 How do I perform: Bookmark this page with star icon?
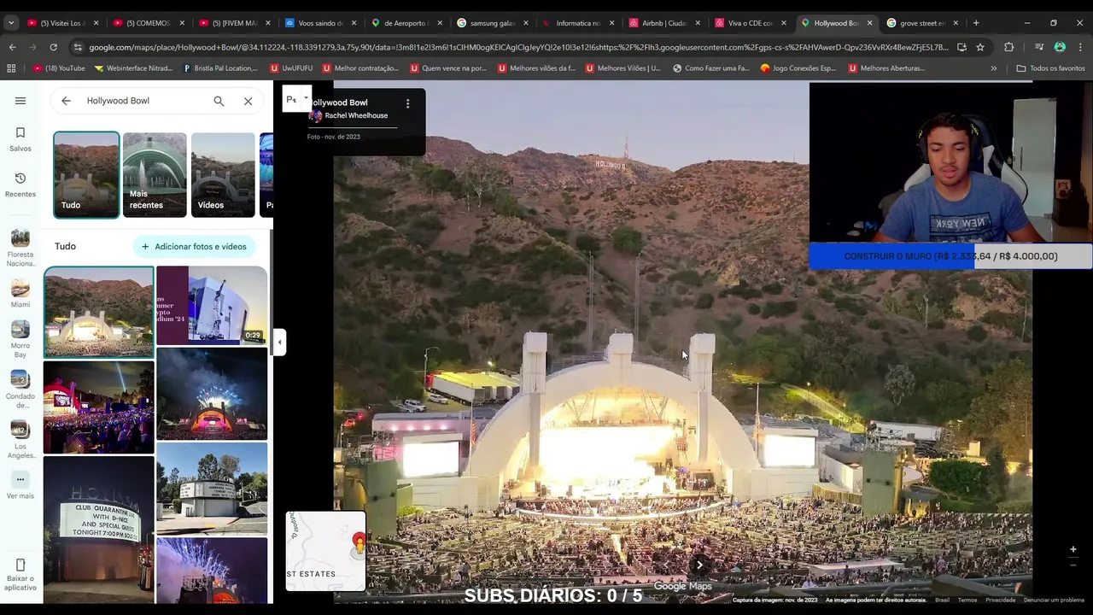click(980, 47)
